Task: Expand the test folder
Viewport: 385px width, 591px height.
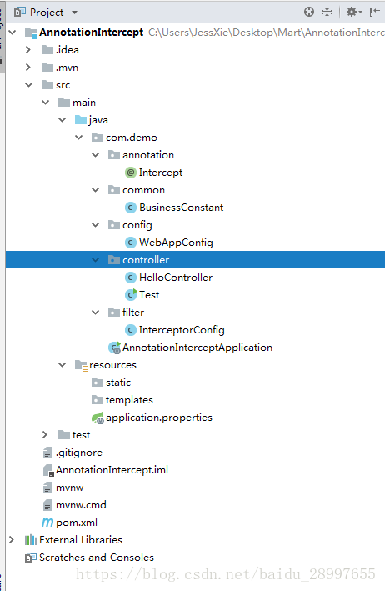Action: [x=45, y=435]
